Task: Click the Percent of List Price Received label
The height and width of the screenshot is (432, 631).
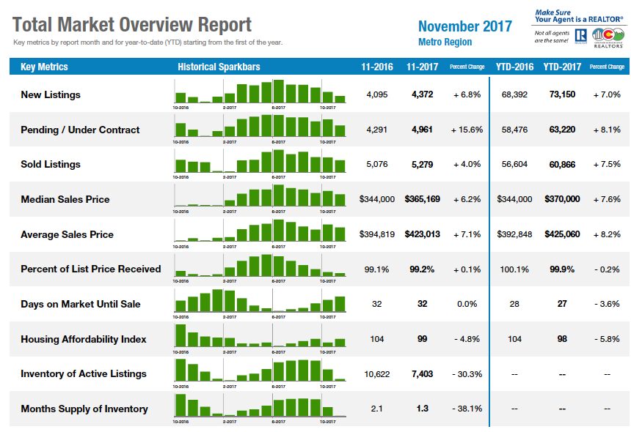Action: 91,269
